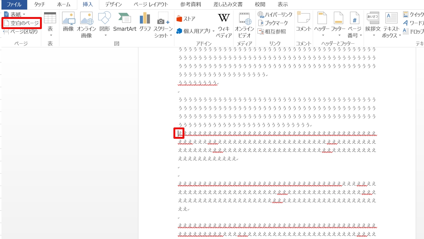
Task: Open the 挨拶文 greeting dropdown
Action: pyautogui.click(x=373, y=24)
